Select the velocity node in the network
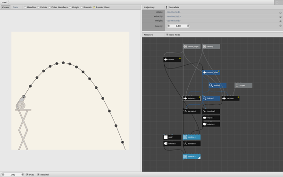Screen dimensions: 283x177 [x=211, y=47]
